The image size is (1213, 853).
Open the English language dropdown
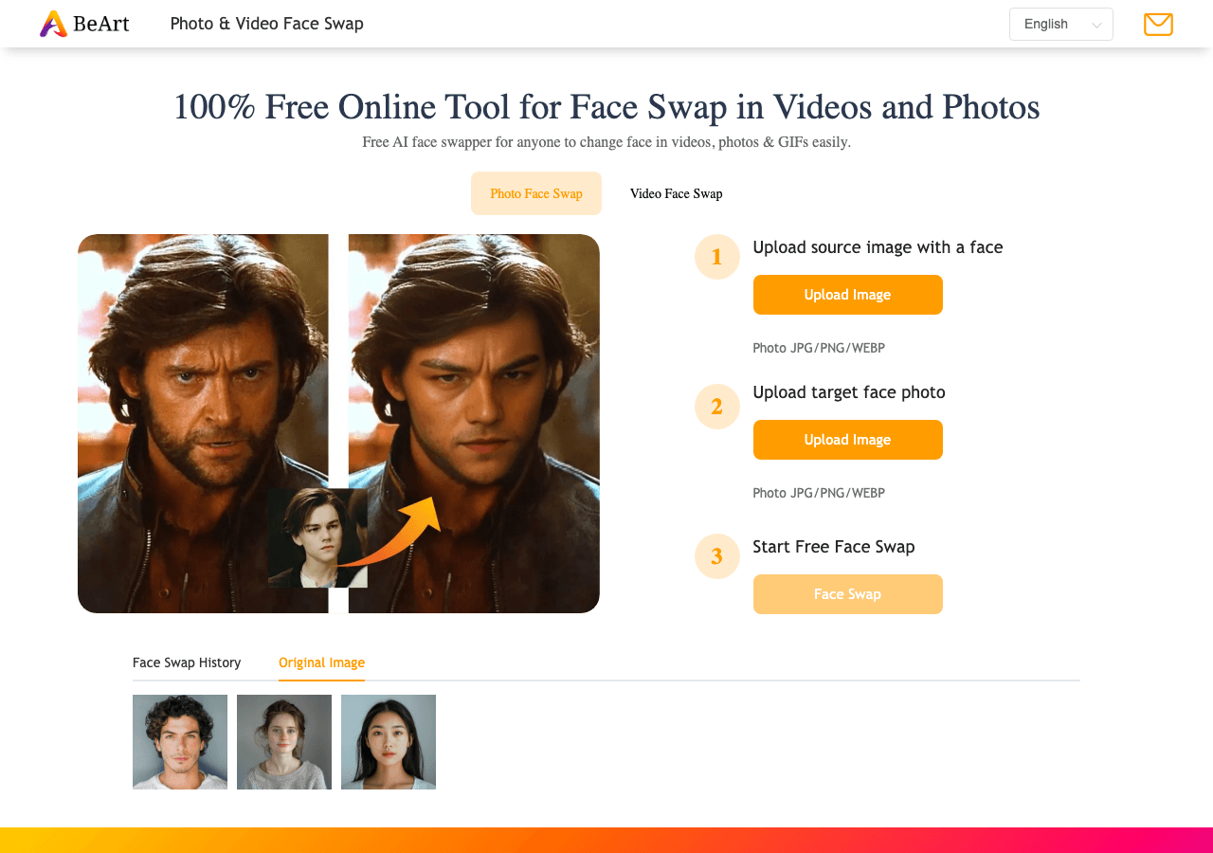click(x=1061, y=24)
